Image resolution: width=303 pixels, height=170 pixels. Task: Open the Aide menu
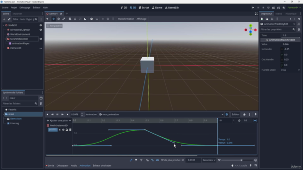click(x=45, y=8)
